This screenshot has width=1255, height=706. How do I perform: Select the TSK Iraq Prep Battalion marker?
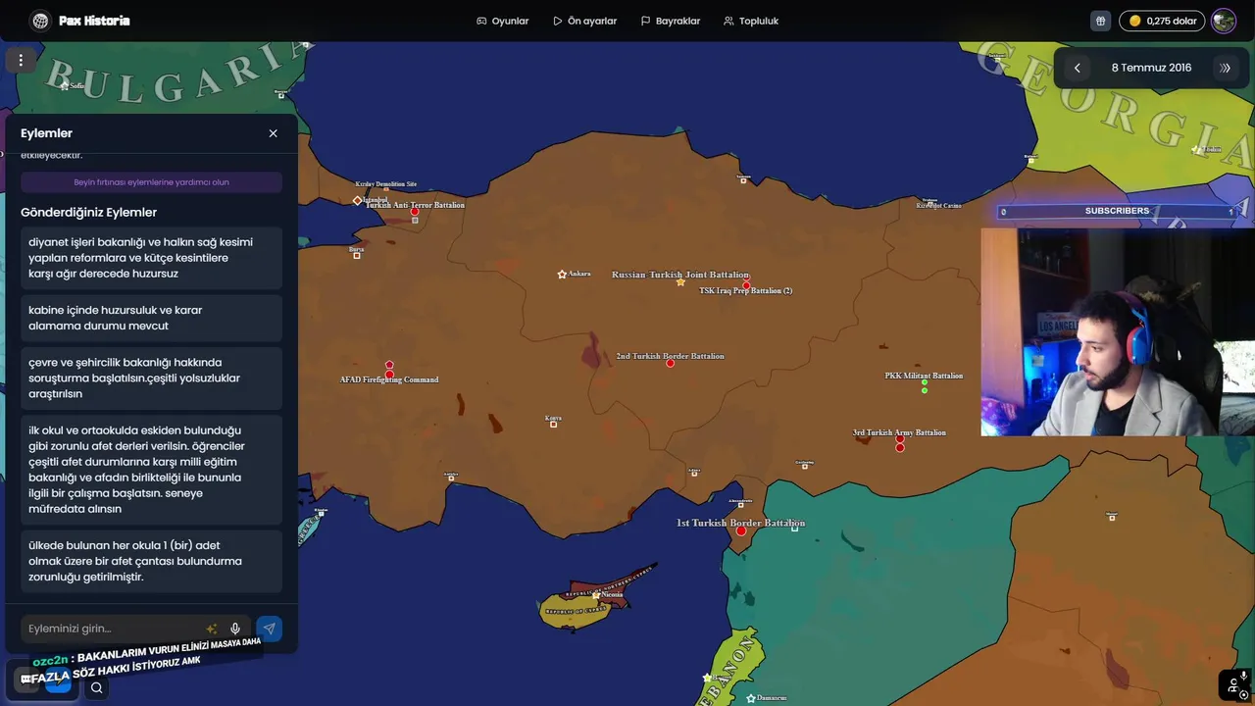(x=746, y=285)
